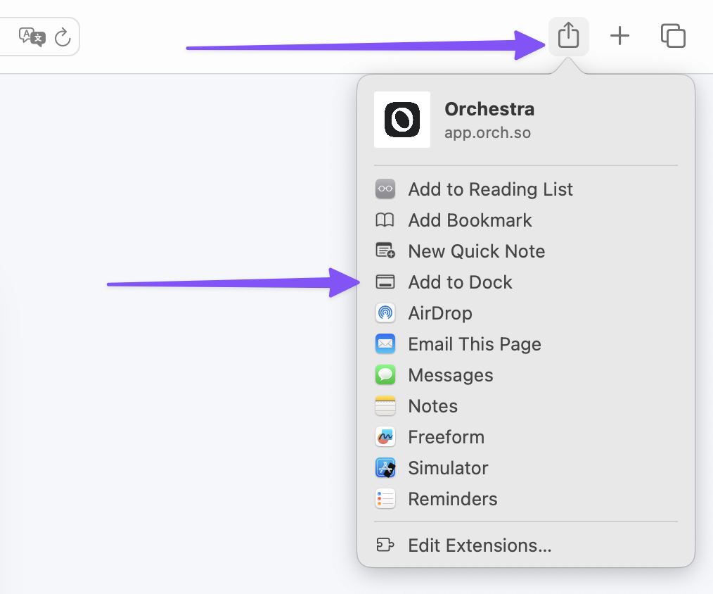Click the translate page icon
713x594 pixels.
(x=32, y=37)
